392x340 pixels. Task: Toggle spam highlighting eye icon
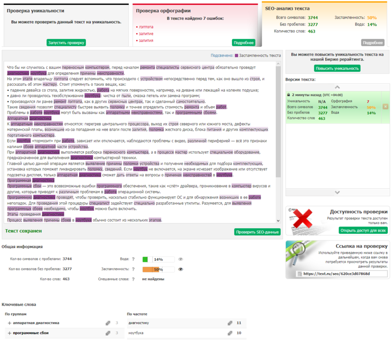click(x=180, y=269)
